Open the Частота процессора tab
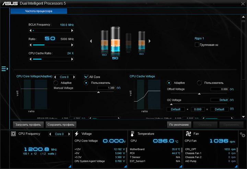 38,11
